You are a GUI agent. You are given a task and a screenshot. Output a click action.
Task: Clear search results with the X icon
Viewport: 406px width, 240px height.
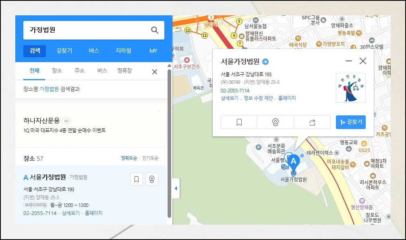154,72
